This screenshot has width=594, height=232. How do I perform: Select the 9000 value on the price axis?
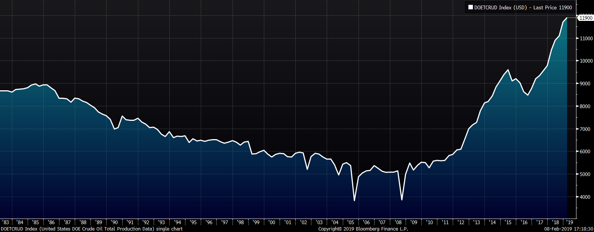click(586, 84)
